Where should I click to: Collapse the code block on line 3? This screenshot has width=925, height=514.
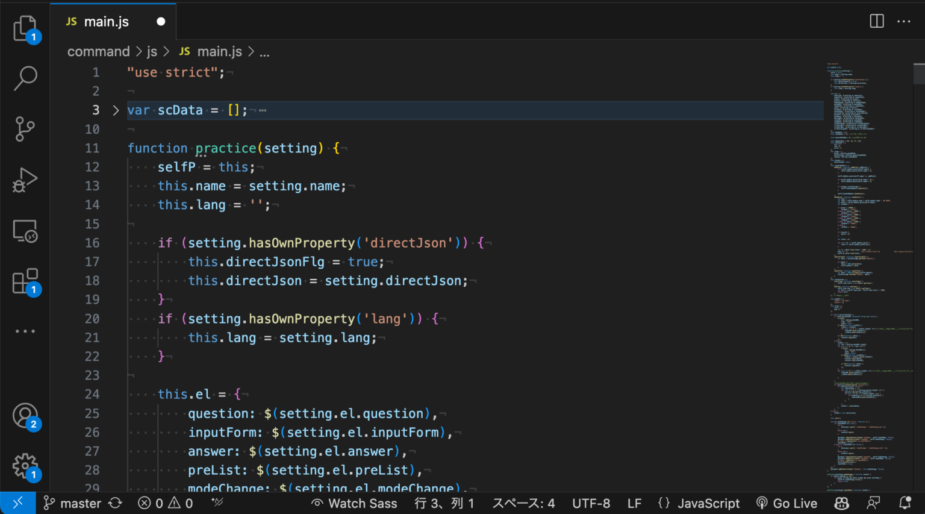pyautogui.click(x=114, y=110)
